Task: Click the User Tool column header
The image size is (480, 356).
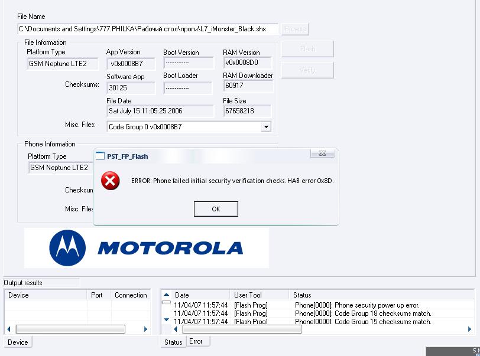Action: tap(260, 295)
